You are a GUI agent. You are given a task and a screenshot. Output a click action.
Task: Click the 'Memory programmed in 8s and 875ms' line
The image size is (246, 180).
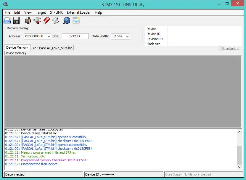click(41, 152)
